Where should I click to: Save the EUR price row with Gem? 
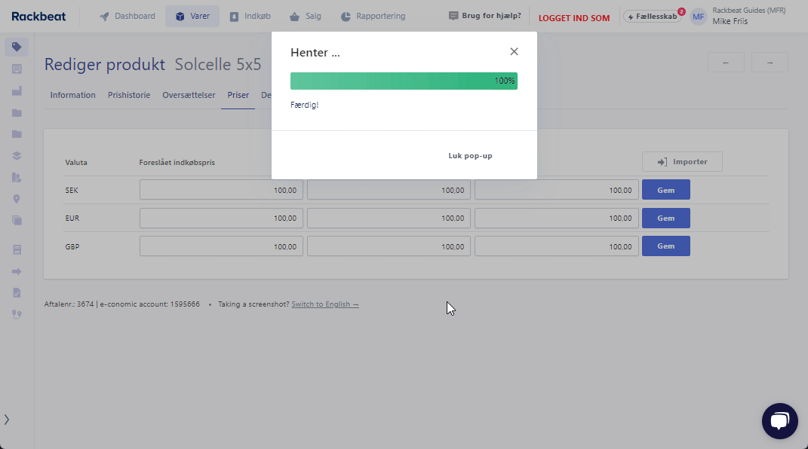(x=665, y=218)
